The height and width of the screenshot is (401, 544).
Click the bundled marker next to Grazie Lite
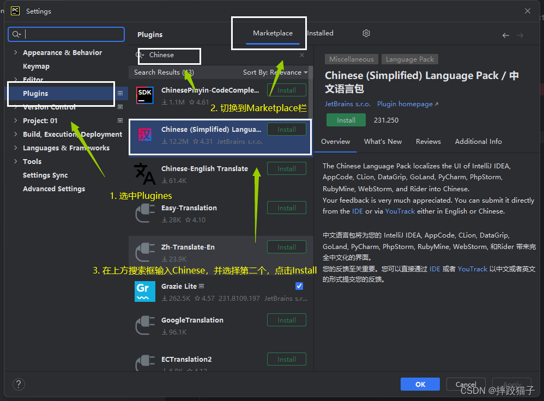[x=202, y=286]
